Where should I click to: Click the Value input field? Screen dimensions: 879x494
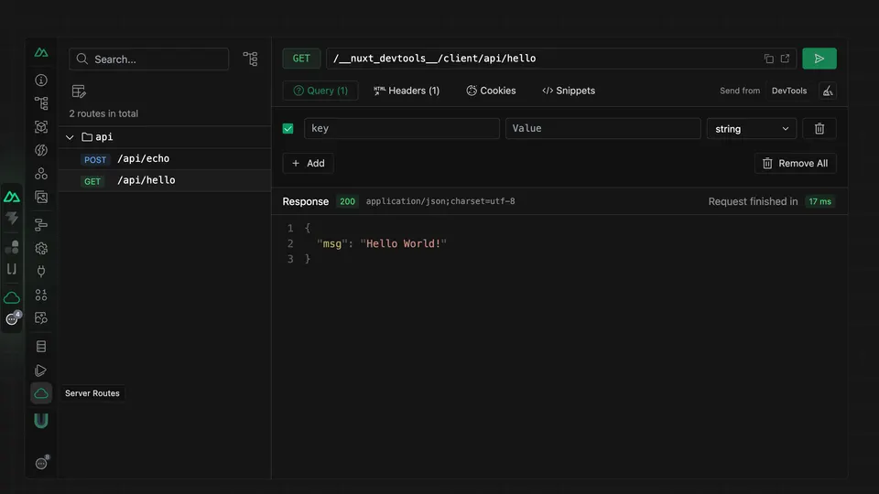pyautogui.click(x=602, y=128)
